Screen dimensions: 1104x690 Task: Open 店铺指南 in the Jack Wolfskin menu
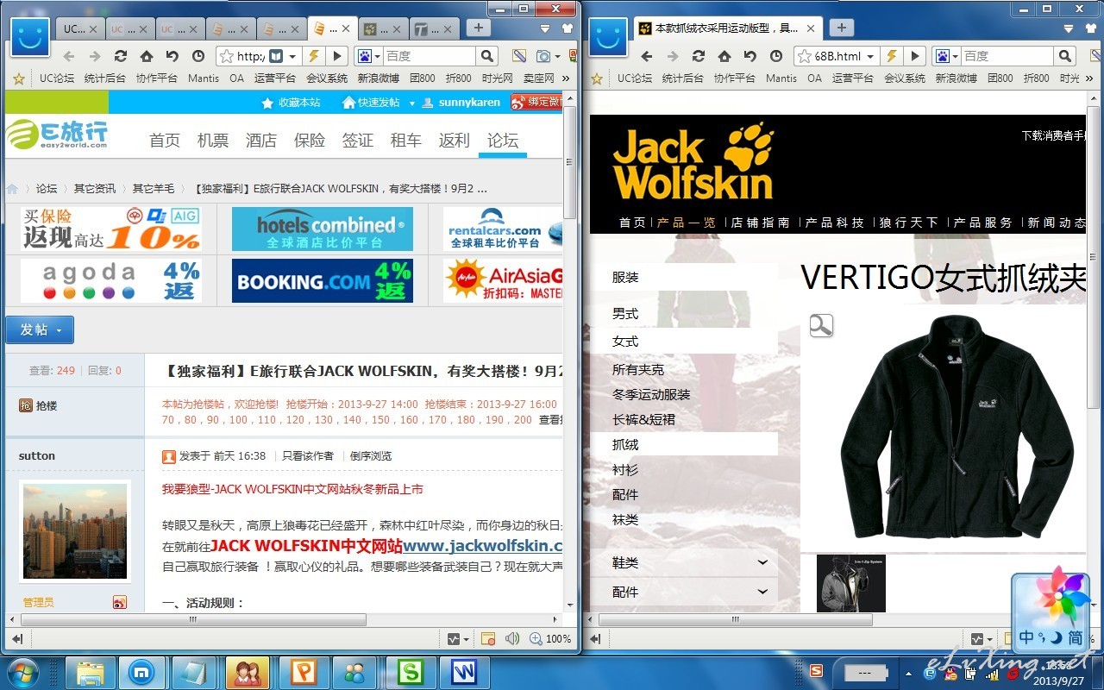pos(761,222)
